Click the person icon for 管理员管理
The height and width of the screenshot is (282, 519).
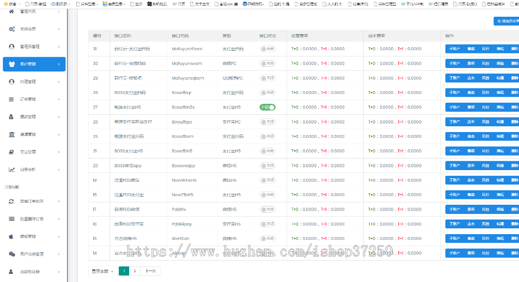pyautogui.click(x=12, y=46)
